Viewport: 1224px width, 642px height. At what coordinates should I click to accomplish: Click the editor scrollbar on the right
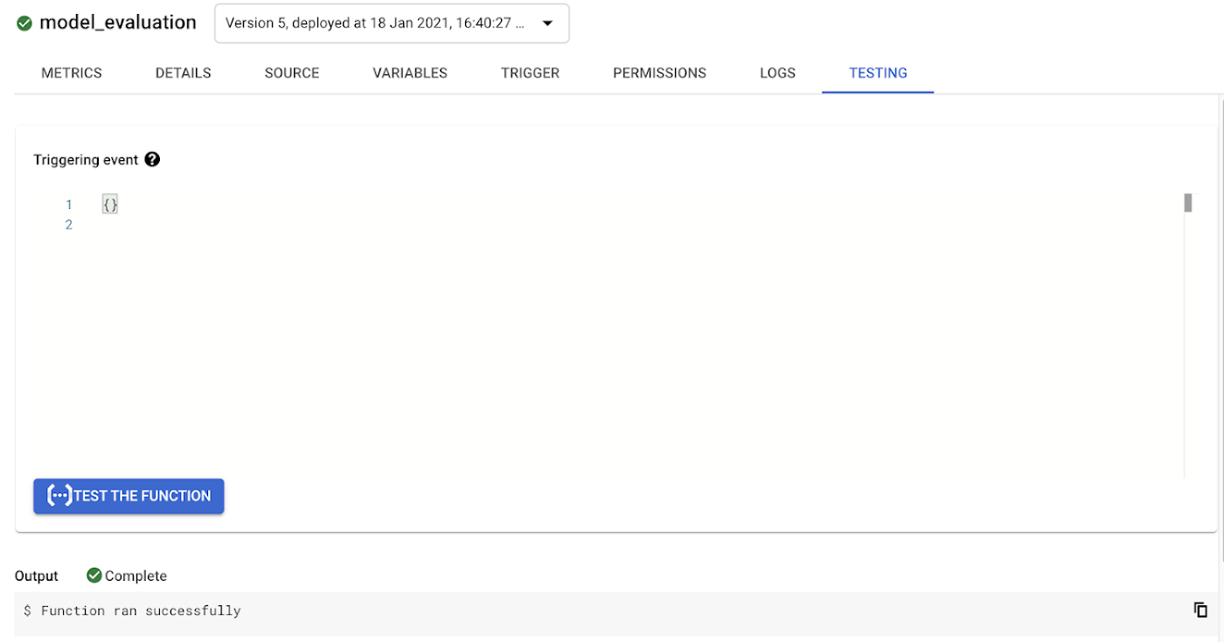tap(1188, 201)
